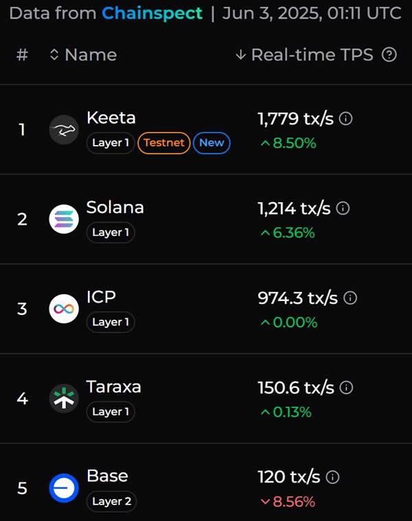Click Keeta's orange Testnet tag
The width and height of the screenshot is (412, 521).
click(164, 143)
